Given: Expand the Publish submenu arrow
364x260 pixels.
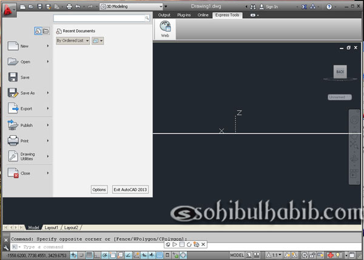Looking at the screenshot, I should coord(48,125).
